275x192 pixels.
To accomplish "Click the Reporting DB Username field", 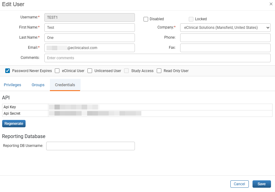I will [x=91, y=146].
